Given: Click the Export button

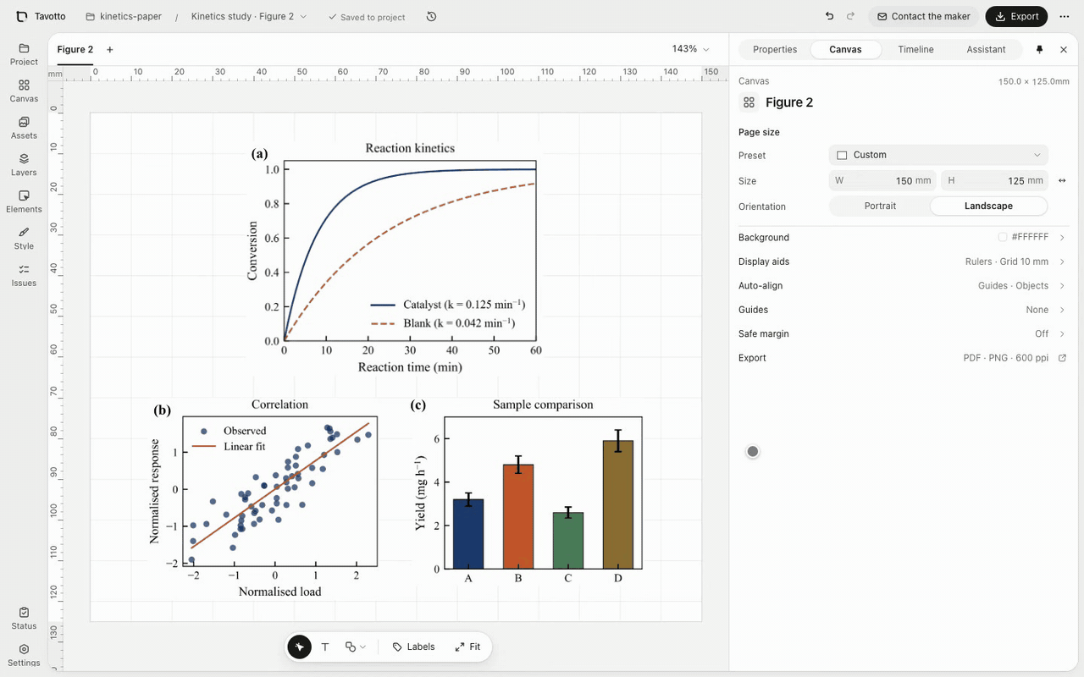Looking at the screenshot, I should coord(1016,16).
